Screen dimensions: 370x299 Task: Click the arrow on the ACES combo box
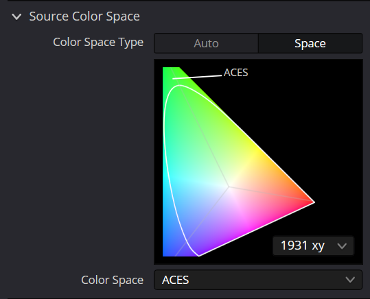pyautogui.click(x=350, y=280)
